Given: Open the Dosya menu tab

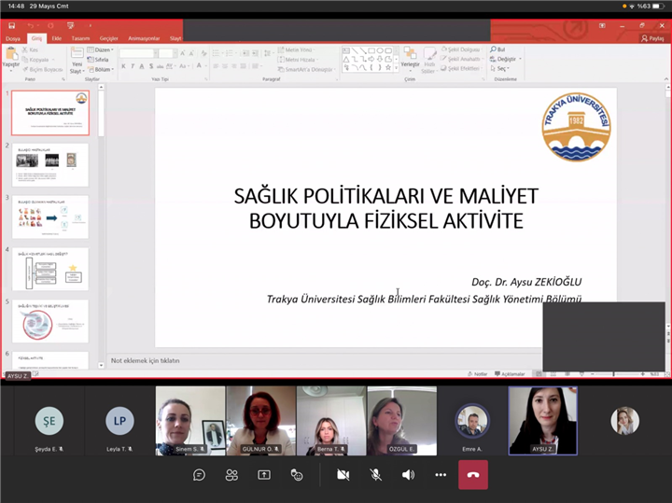Looking at the screenshot, I should point(13,38).
